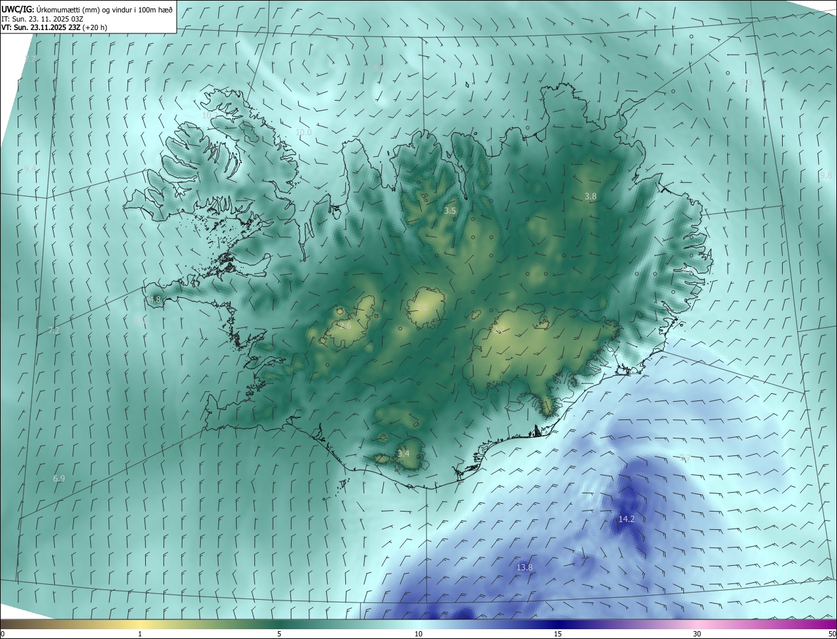Click the 7.2 value label on the map

[x=54, y=331]
